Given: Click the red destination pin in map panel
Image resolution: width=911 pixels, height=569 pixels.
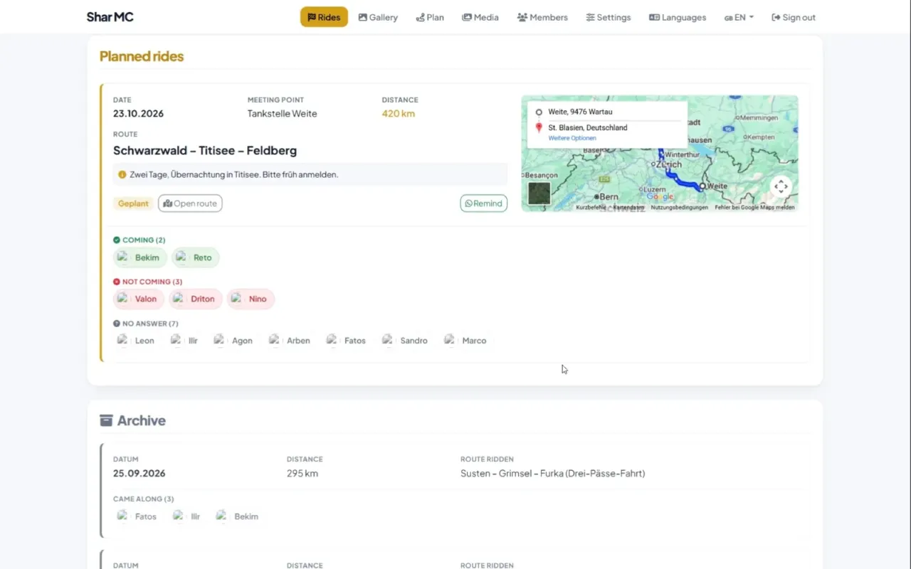Looking at the screenshot, I should (x=539, y=128).
